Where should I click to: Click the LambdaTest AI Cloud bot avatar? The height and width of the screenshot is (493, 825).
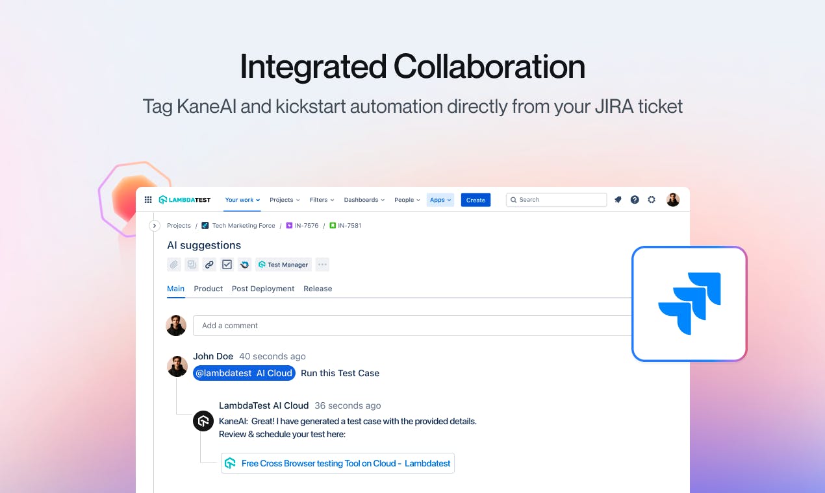coord(203,421)
